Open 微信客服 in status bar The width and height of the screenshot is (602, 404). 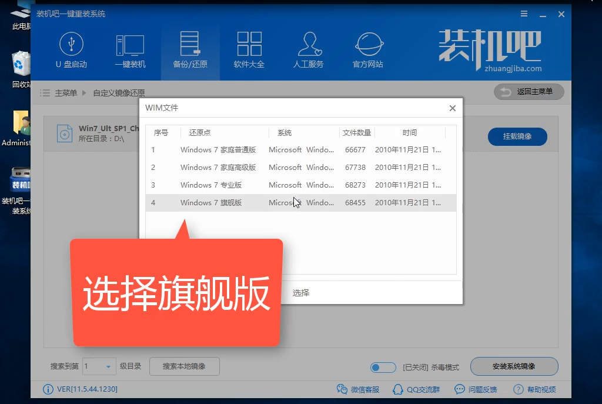tap(358, 389)
